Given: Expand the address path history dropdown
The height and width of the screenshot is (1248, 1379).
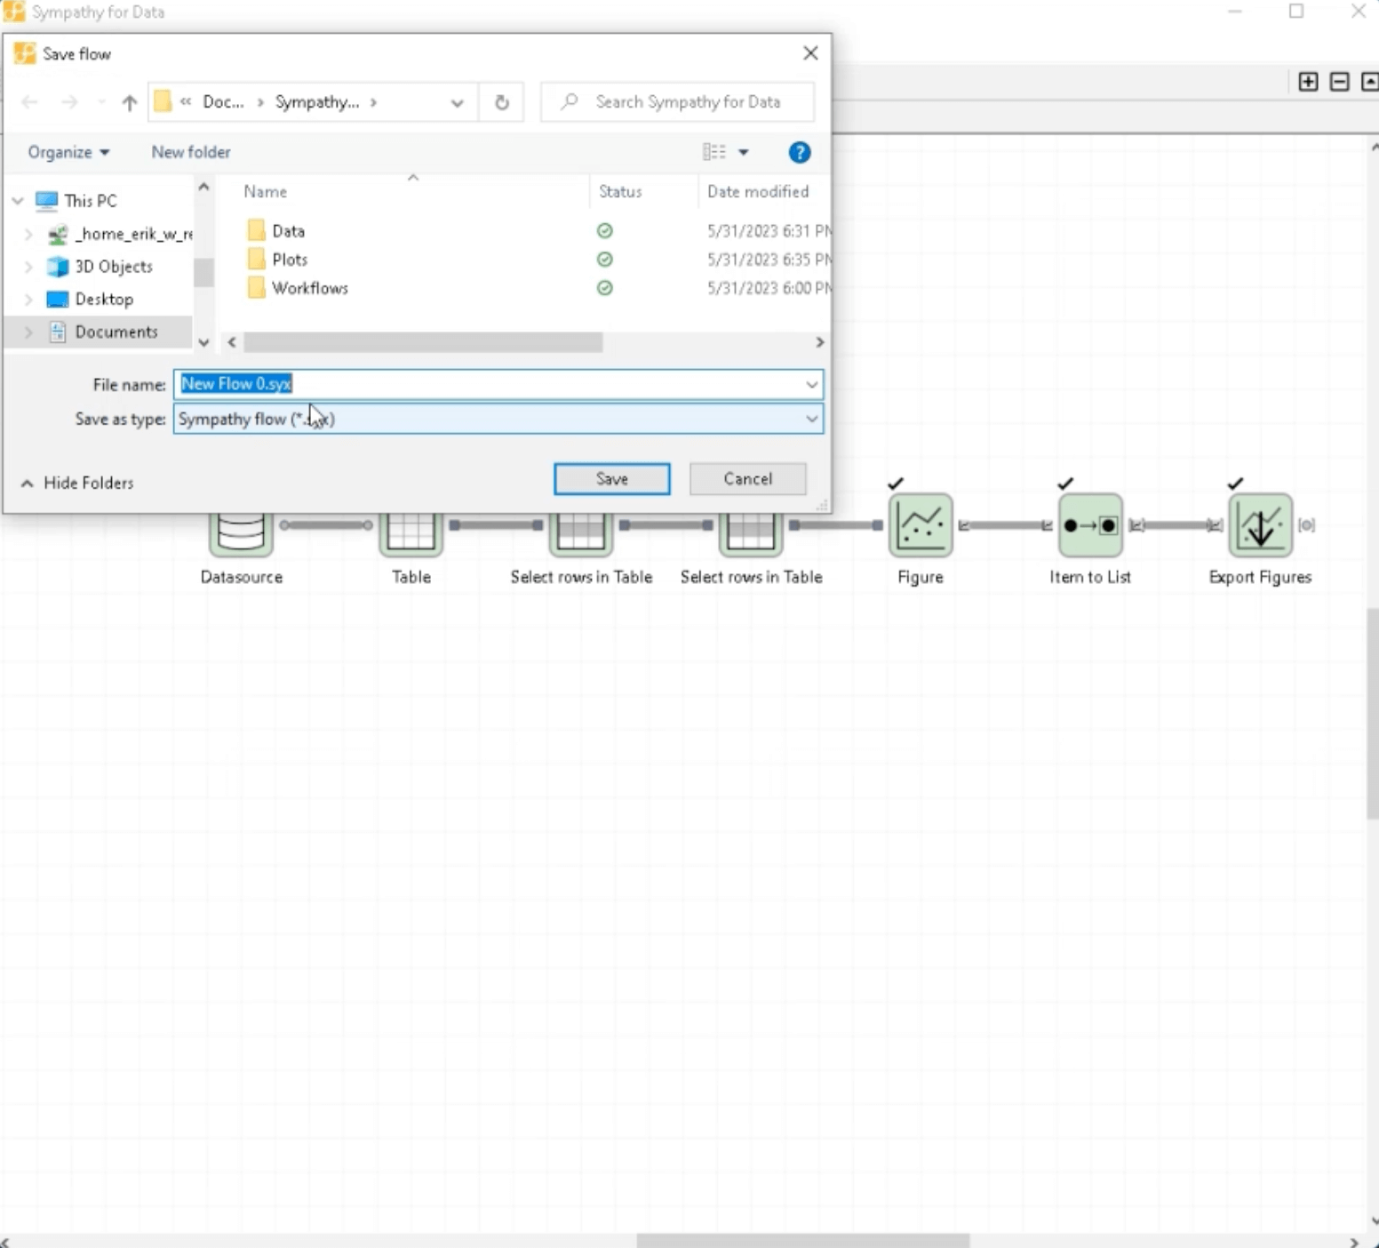Looking at the screenshot, I should [x=457, y=102].
